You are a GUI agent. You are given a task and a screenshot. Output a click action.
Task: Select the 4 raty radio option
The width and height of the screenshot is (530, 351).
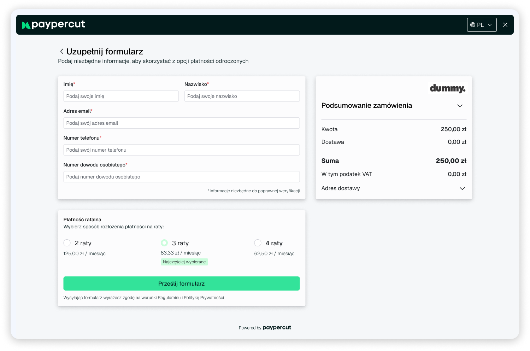pyautogui.click(x=258, y=243)
